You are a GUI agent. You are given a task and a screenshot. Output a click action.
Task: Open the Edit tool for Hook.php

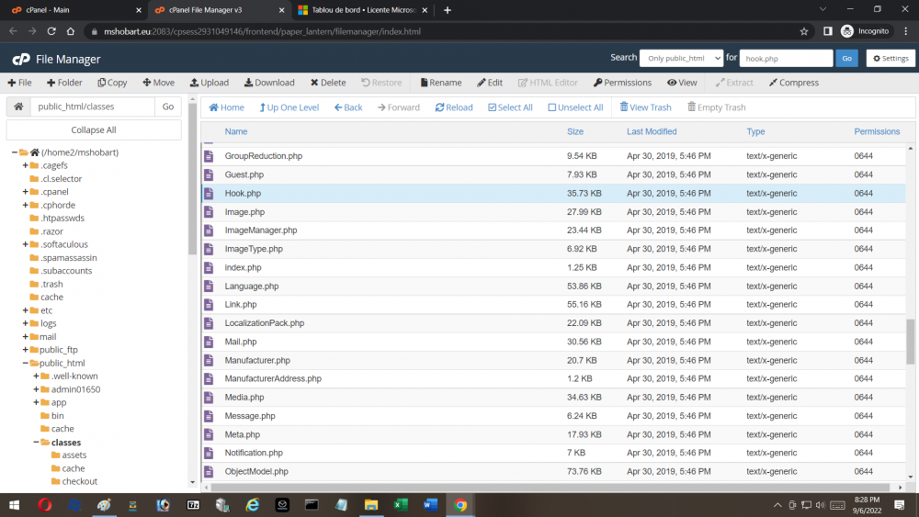(x=490, y=83)
